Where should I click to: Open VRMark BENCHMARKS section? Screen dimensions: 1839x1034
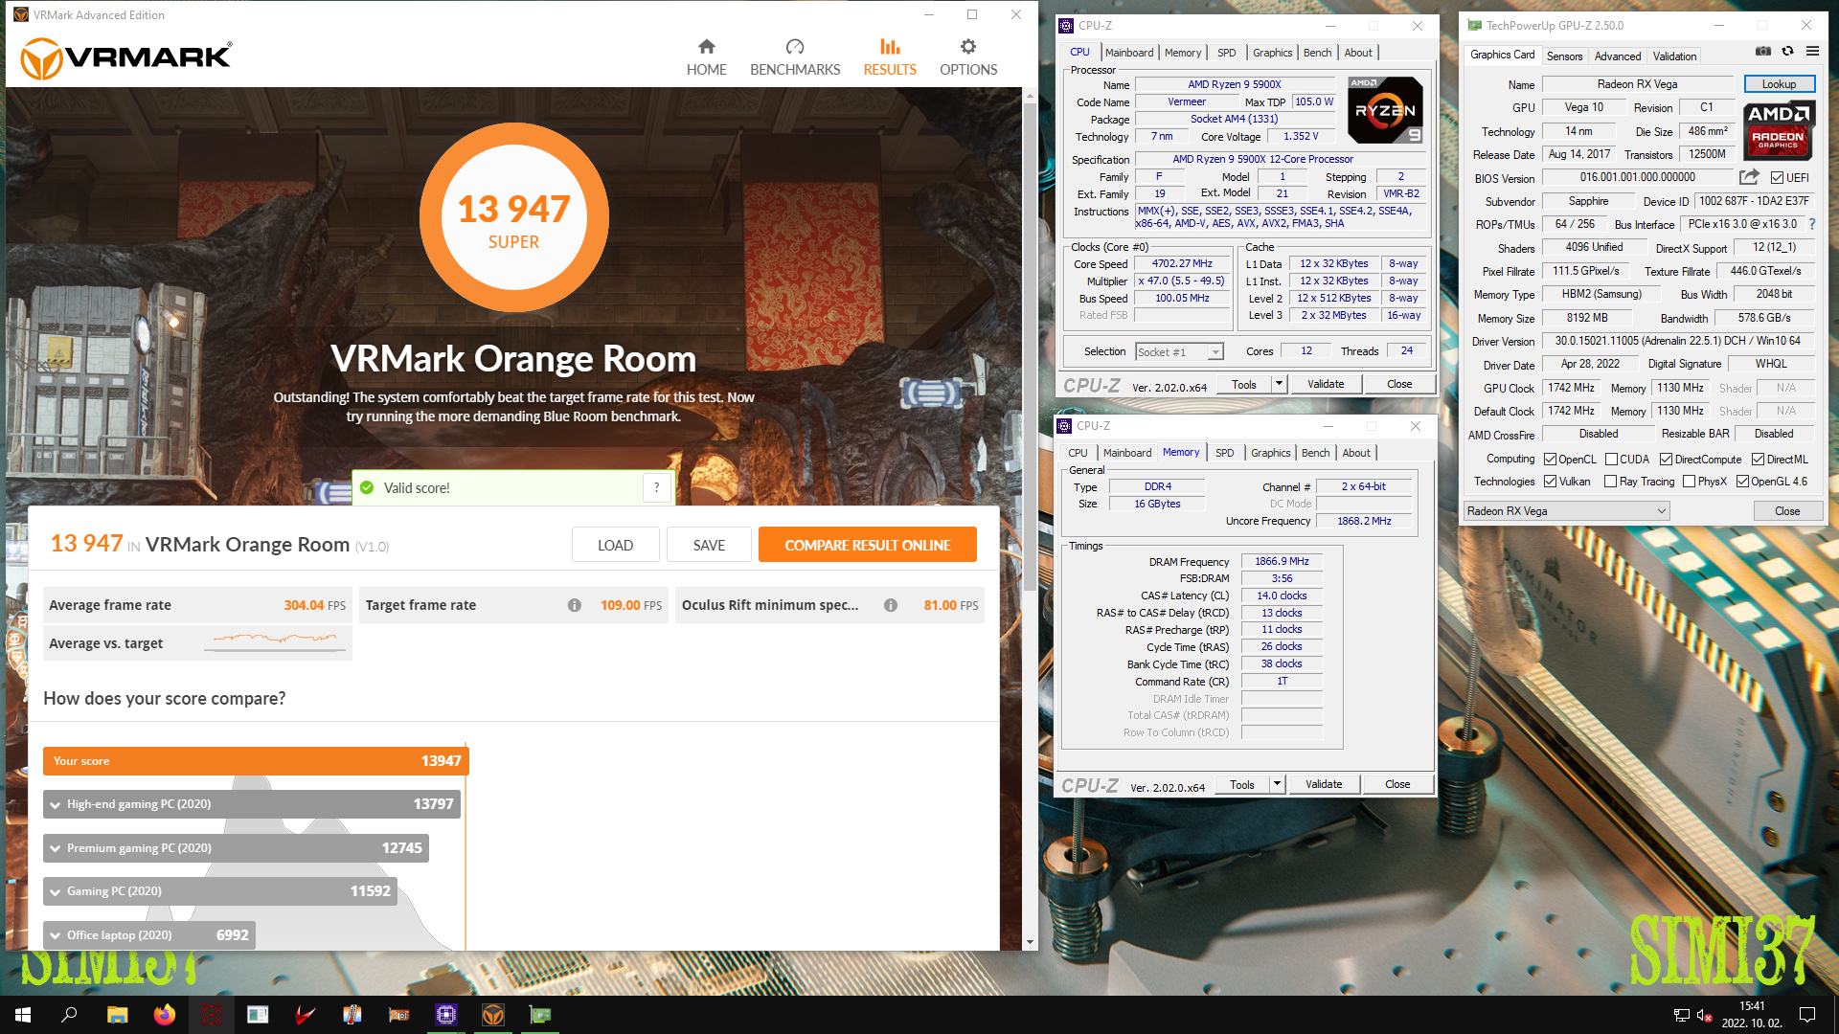795,57
